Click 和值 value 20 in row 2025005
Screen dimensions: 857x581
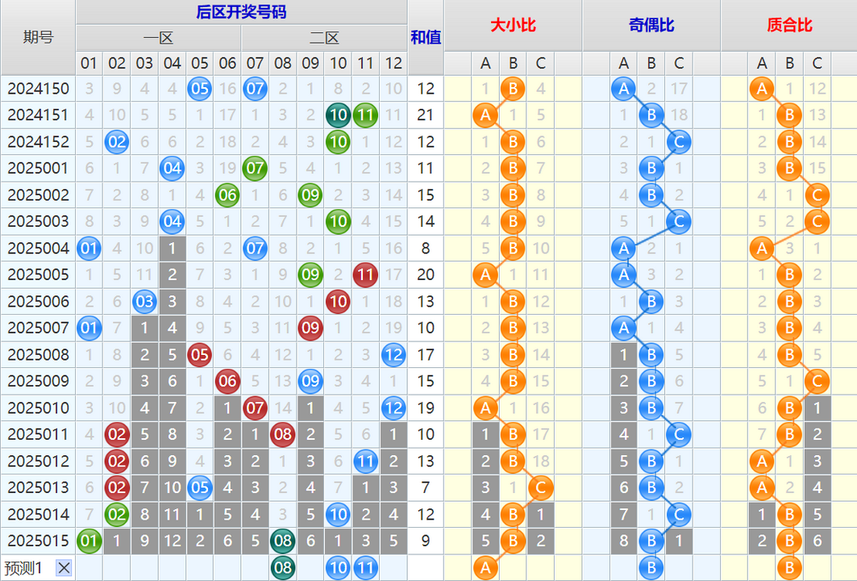click(426, 274)
